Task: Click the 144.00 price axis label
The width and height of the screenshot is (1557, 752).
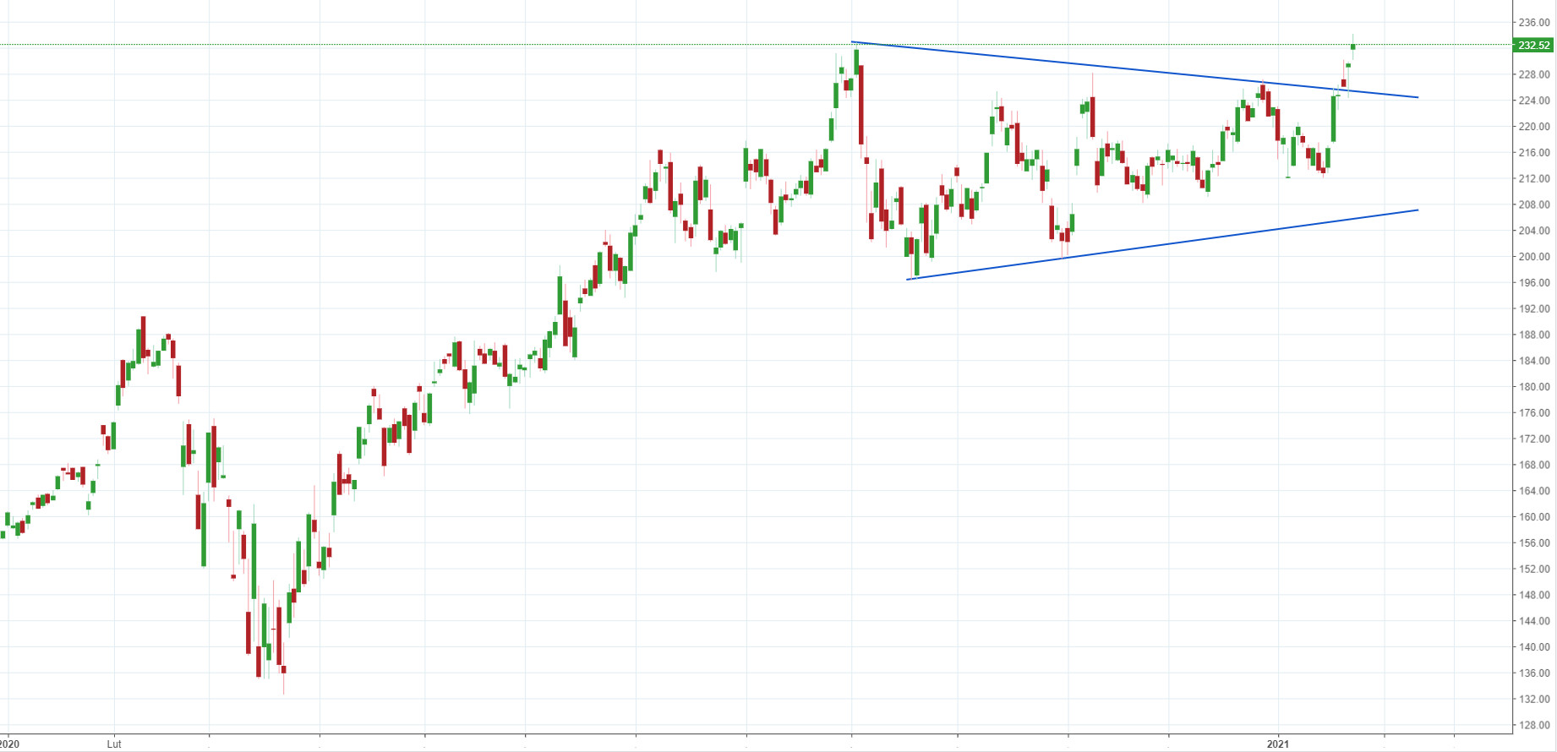Action: coord(1534,621)
